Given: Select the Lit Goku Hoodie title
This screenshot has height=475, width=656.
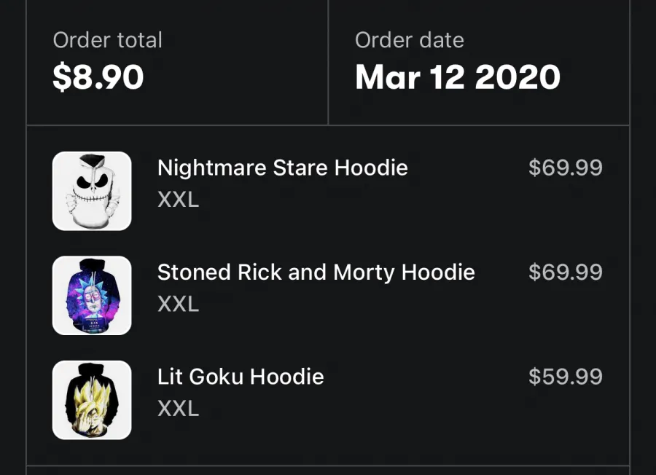Looking at the screenshot, I should click(241, 377).
